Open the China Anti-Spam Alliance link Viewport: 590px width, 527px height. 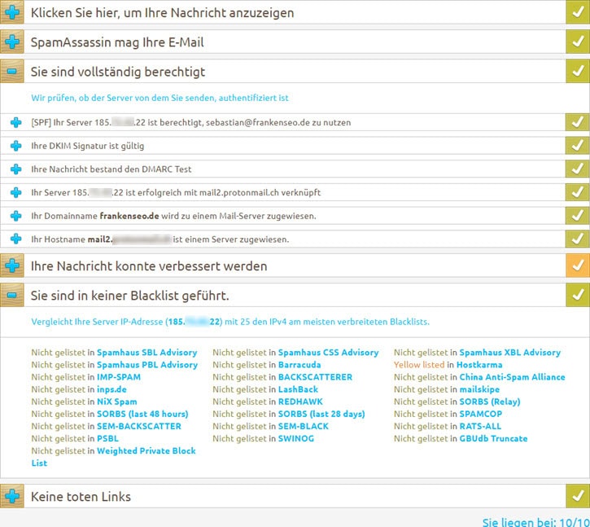click(511, 377)
